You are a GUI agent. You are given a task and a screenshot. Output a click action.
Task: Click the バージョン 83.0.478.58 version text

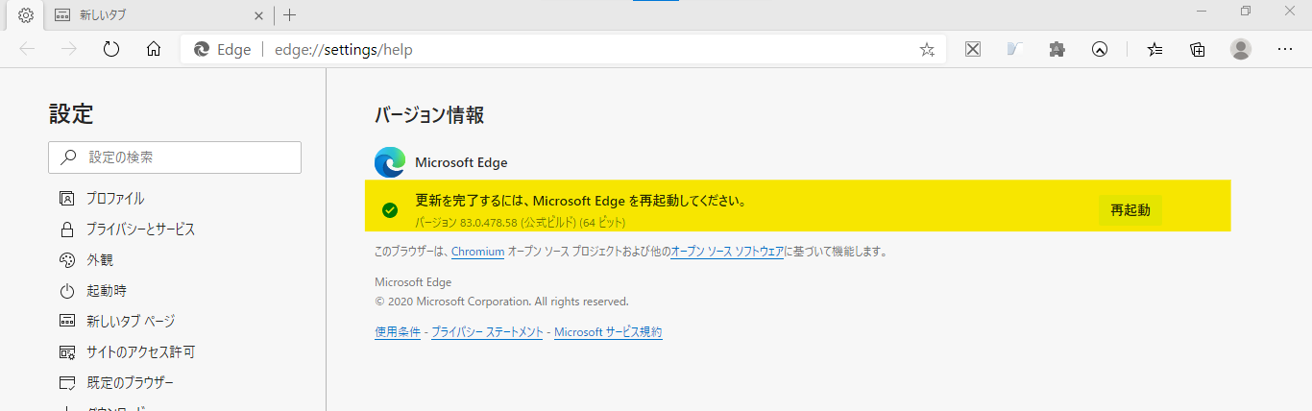(x=520, y=223)
